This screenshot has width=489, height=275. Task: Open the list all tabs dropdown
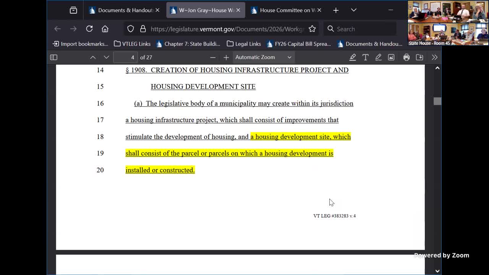point(354,10)
